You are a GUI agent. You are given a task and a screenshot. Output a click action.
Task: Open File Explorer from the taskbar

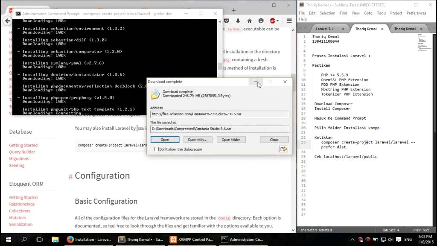(55, 240)
